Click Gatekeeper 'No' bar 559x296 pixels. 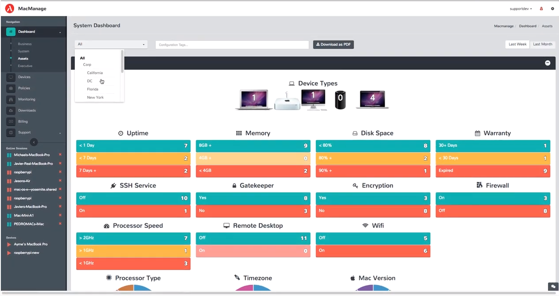click(x=253, y=211)
